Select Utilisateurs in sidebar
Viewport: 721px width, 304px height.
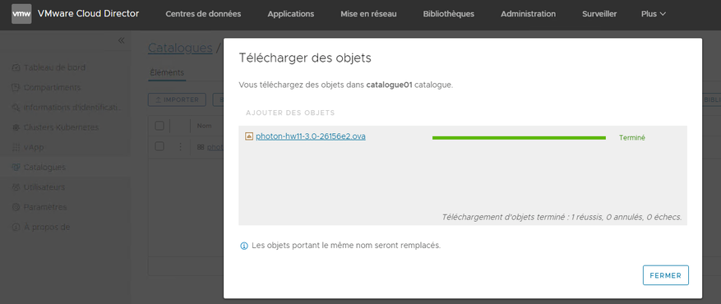tap(44, 187)
